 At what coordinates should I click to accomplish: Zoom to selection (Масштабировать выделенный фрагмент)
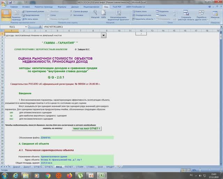click(118, 15)
